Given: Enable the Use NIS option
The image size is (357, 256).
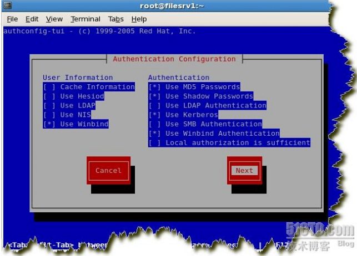Looking at the screenshot, I should (x=67, y=115).
